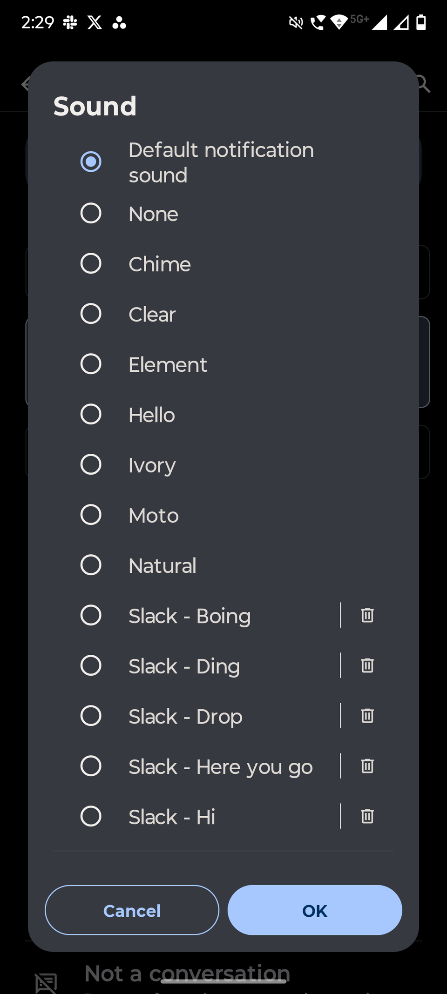Viewport: 447px width, 994px height.
Task: Select Default notification sound radio button
Action: pos(91,162)
